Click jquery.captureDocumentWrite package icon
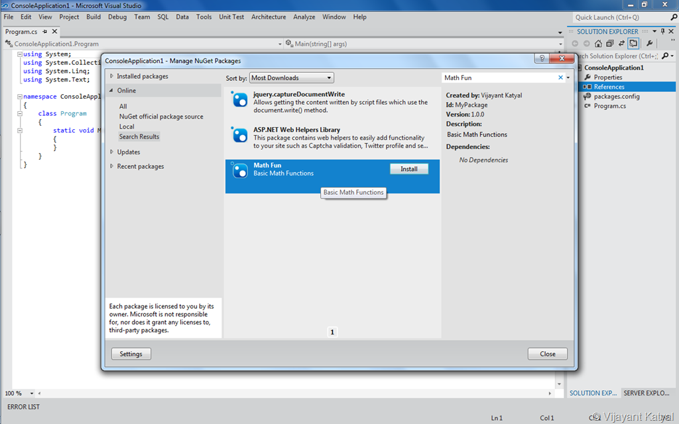The height and width of the screenshot is (424, 679). pos(239,99)
